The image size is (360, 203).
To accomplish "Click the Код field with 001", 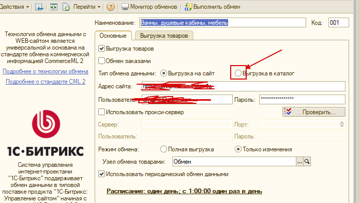I will point(339,23).
